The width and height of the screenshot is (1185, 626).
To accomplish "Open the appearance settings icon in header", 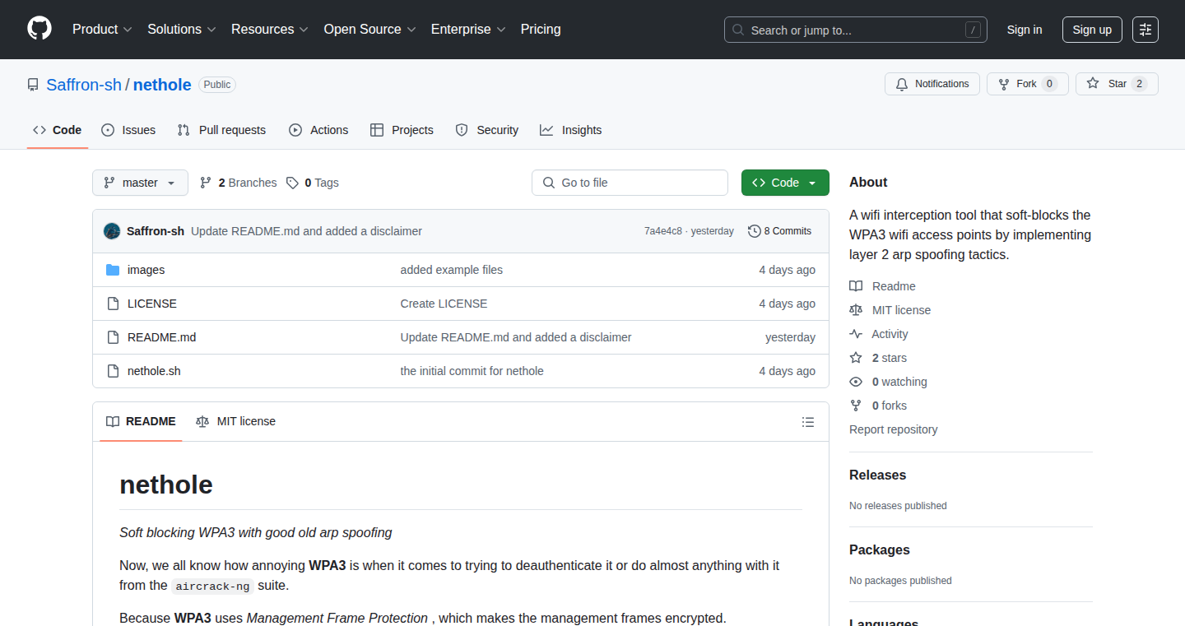I will [x=1145, y=30].
